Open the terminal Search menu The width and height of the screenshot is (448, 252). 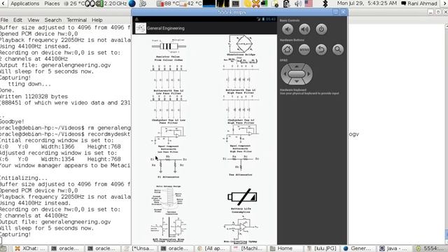click(53, 20)
